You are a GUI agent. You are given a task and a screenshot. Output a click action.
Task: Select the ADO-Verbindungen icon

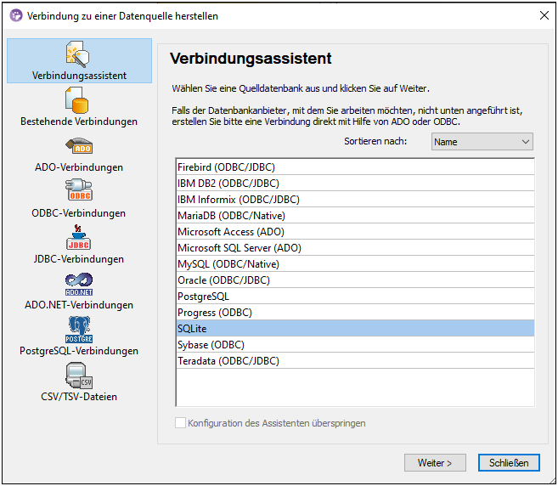click(x=79, y=147)
